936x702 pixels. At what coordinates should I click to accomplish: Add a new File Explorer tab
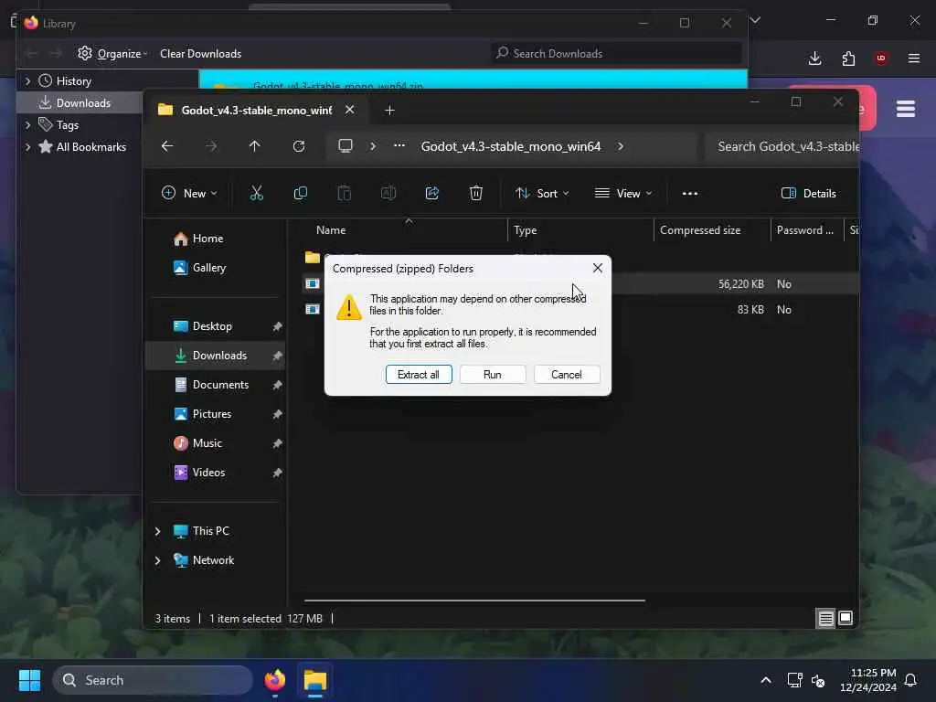[x=389, y=111]
